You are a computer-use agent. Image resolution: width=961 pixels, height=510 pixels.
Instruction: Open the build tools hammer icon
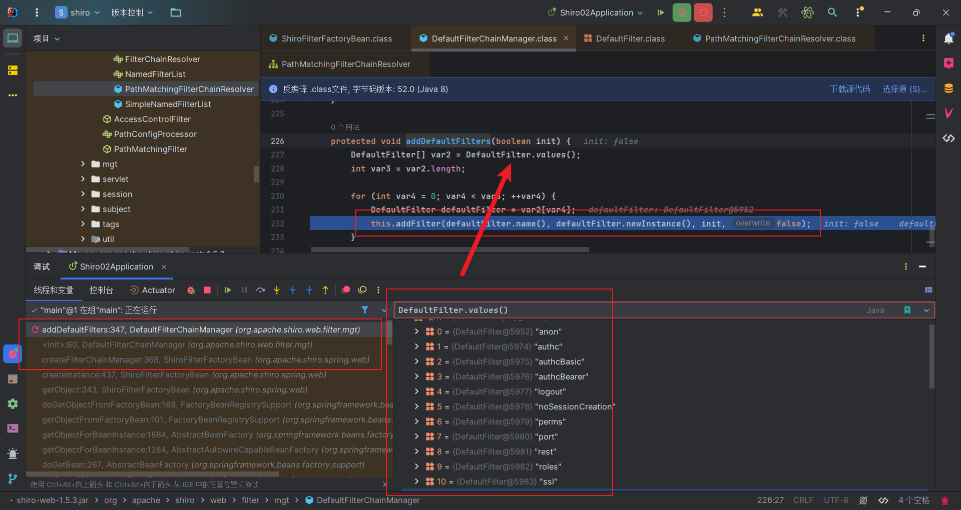tap(782, 12)
